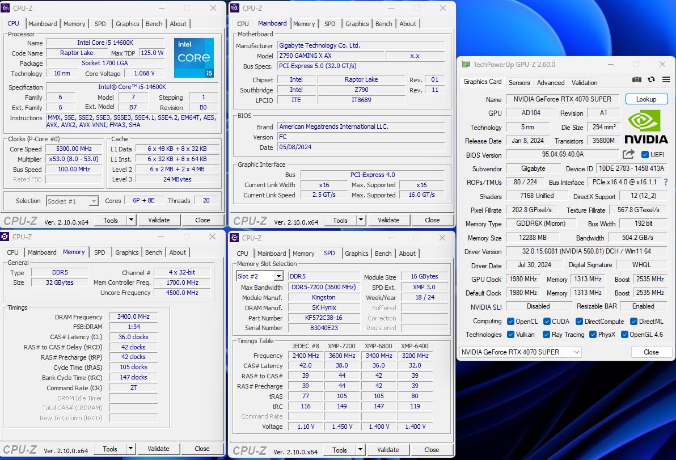The height and width of the screenshot is (460, 676).
Task: Click the GPU-Z title bar app icon
Action: point(466,65)
